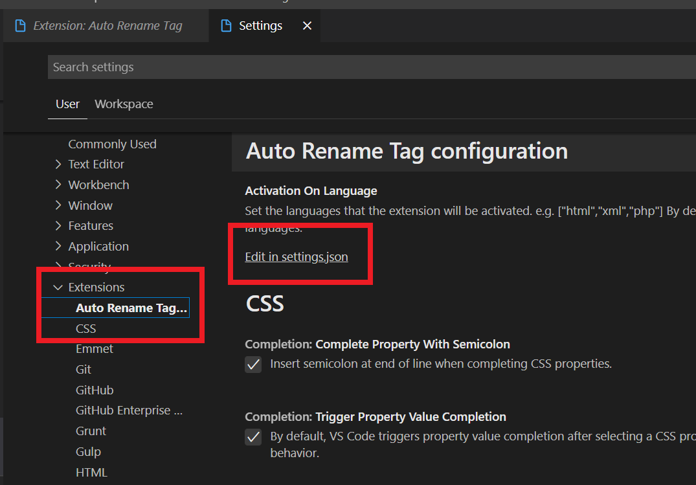Click the CSS section heading
This screenshot has width=696, height=485.
(x=265, y=304)
